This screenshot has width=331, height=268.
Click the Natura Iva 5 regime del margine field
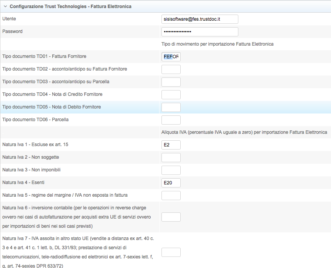pyautogui.click(x=171, y=196)
